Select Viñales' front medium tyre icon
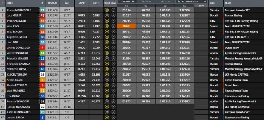 (106, 59)
